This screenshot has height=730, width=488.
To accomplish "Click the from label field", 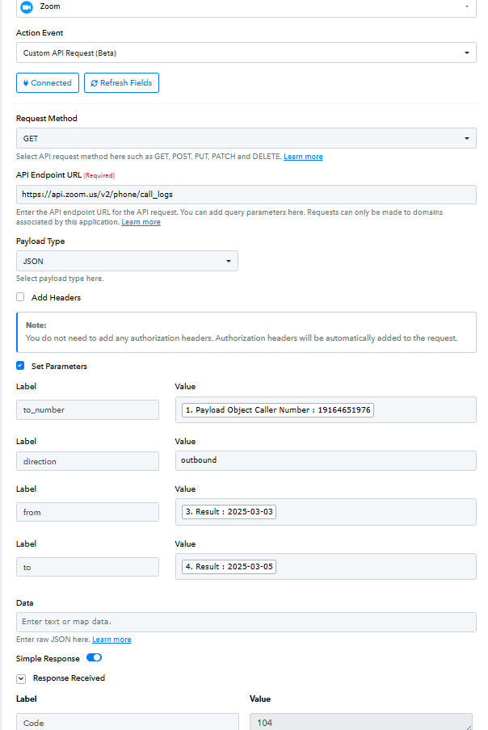I will 87,512.
